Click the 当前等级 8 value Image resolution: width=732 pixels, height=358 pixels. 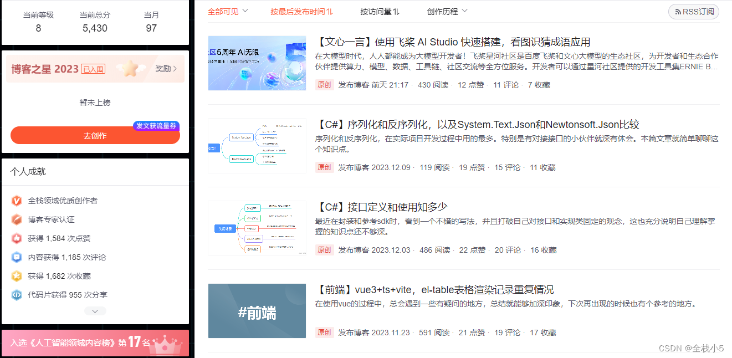(x=38, y=28)
